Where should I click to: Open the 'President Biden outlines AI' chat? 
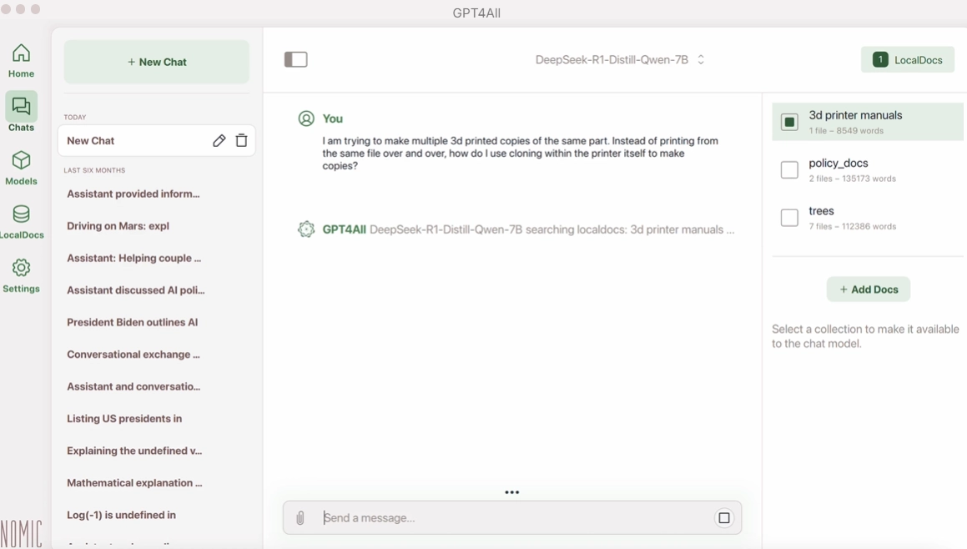132,322
